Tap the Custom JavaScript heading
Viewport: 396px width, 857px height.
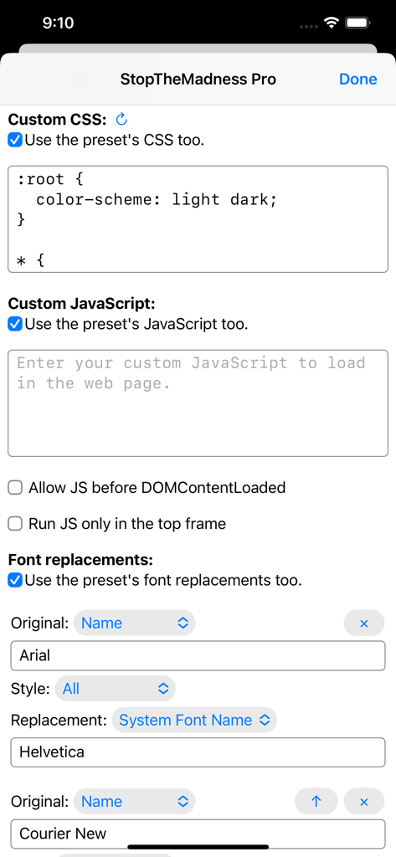coord(82,303)
